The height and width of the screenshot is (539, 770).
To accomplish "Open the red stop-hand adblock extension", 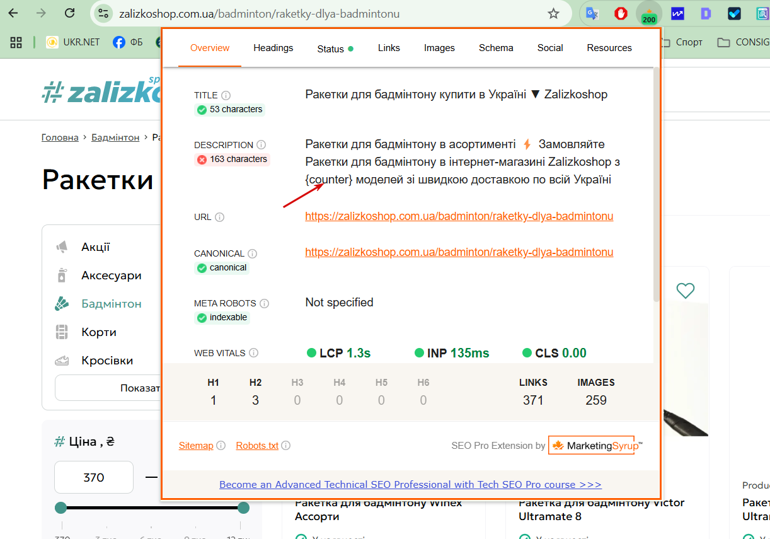I will tap(621, 13).
